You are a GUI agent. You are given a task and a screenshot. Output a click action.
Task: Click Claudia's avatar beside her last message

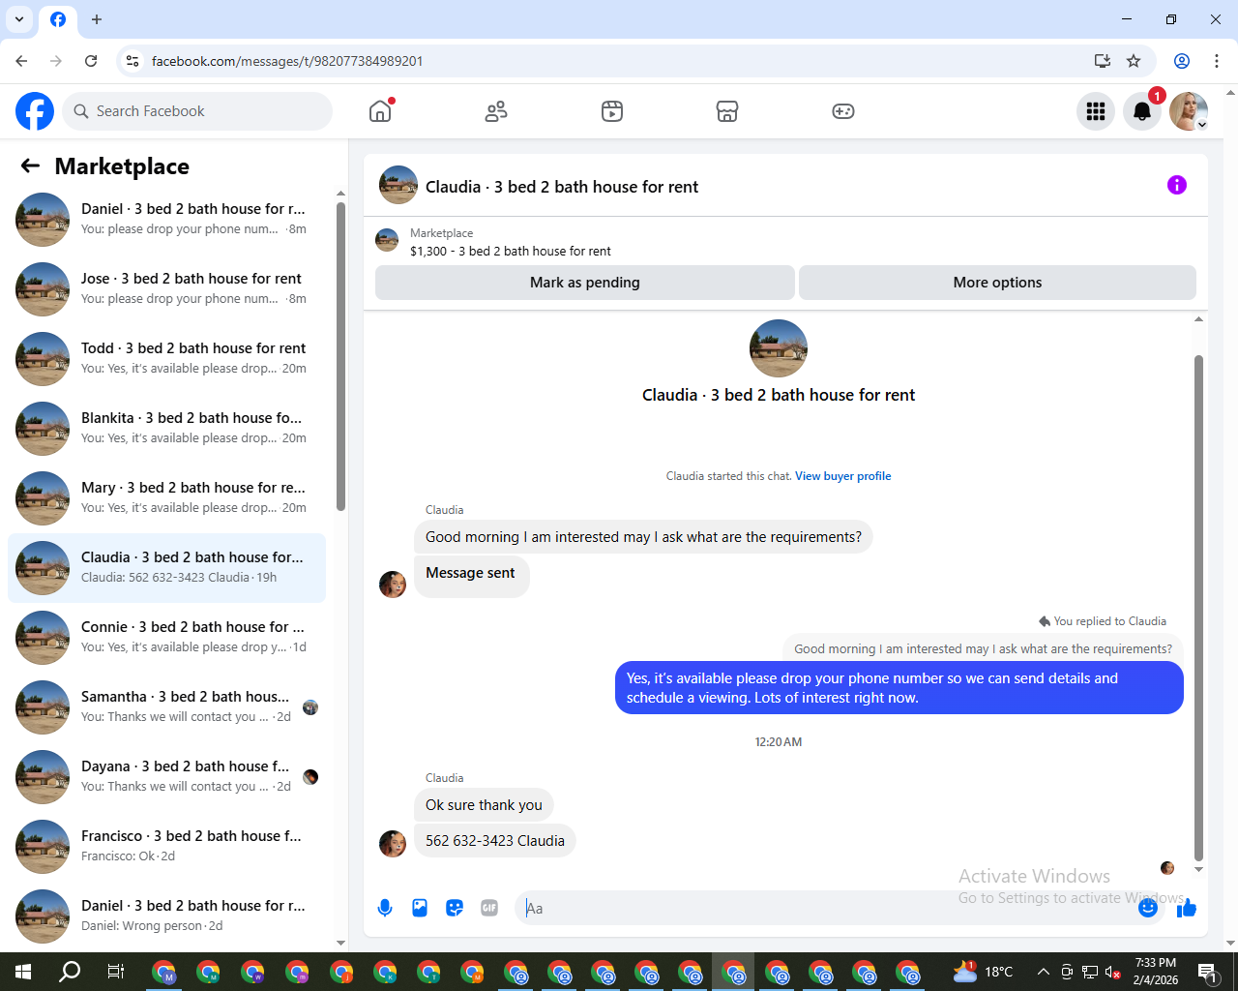click(x=393, y=844)
